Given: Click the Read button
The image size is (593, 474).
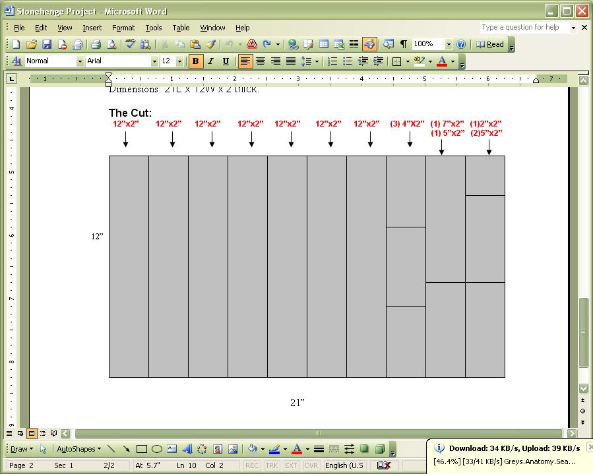Looking at the screenshot, I should click(x=490, y=44).
